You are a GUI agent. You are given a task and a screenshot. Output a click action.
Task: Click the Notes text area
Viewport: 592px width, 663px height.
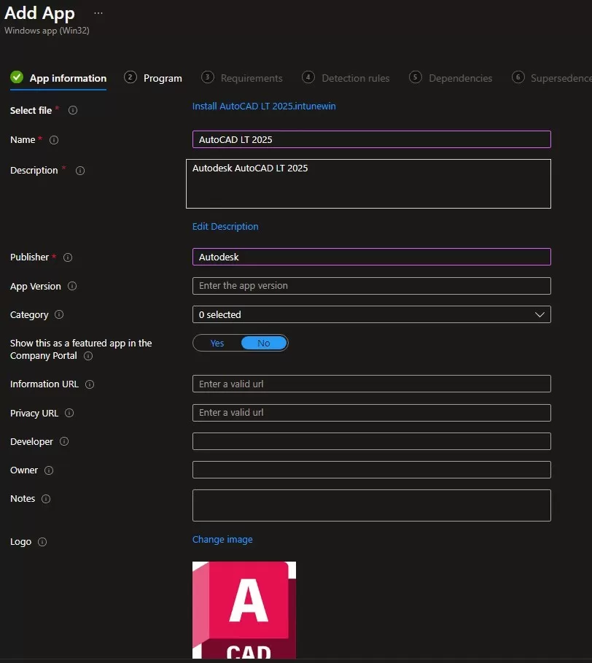(x=371, y=505)
